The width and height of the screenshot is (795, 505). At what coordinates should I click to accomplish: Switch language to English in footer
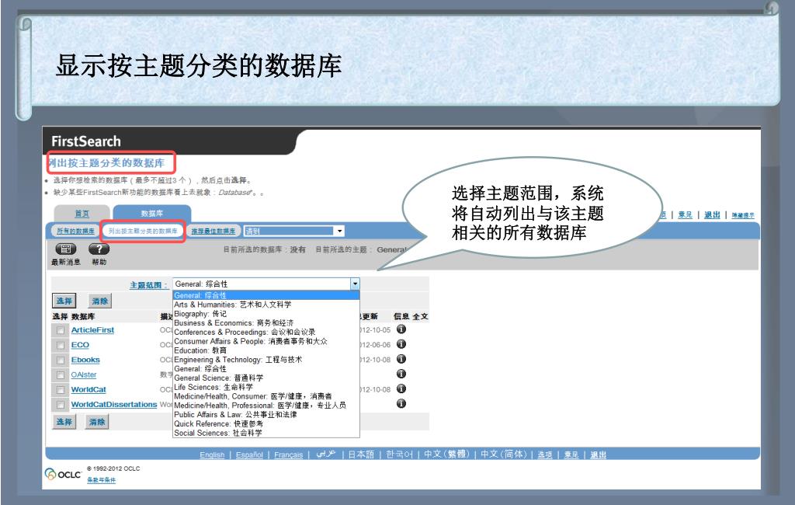click(212, 454)
